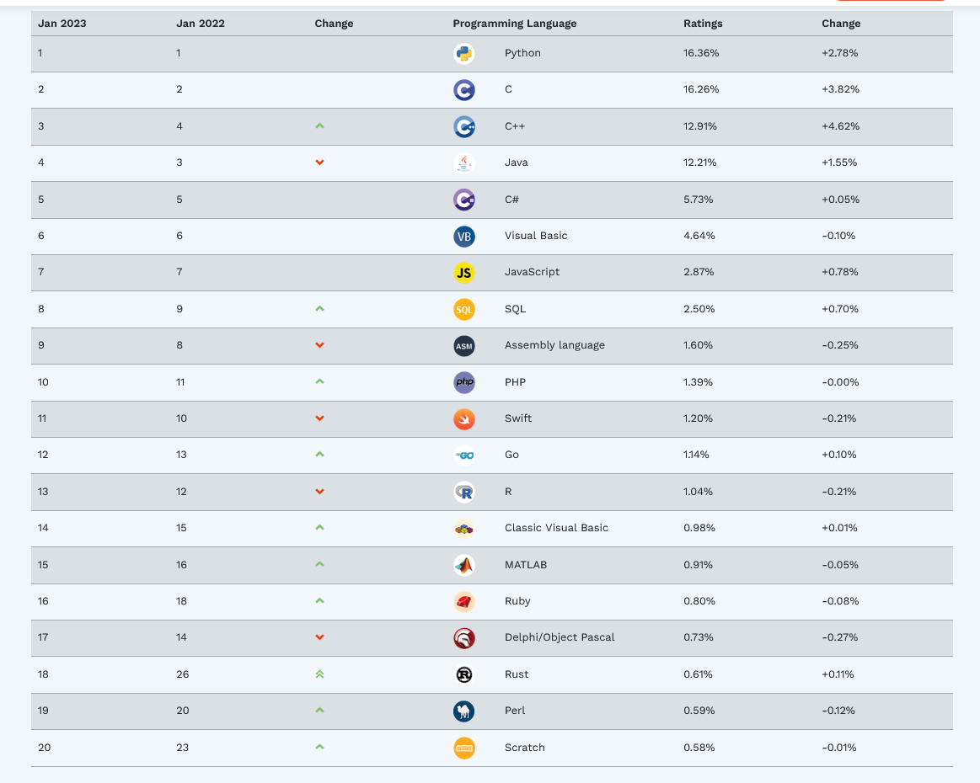Click the Jan 2023 column header
980x783 pixels.
point(62,24)
